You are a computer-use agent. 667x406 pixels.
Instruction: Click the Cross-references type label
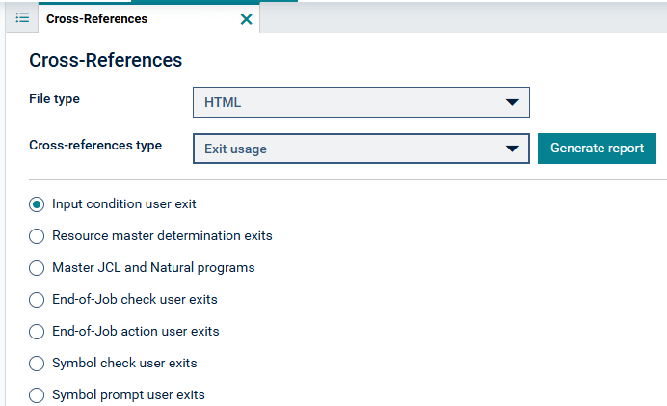95,145
